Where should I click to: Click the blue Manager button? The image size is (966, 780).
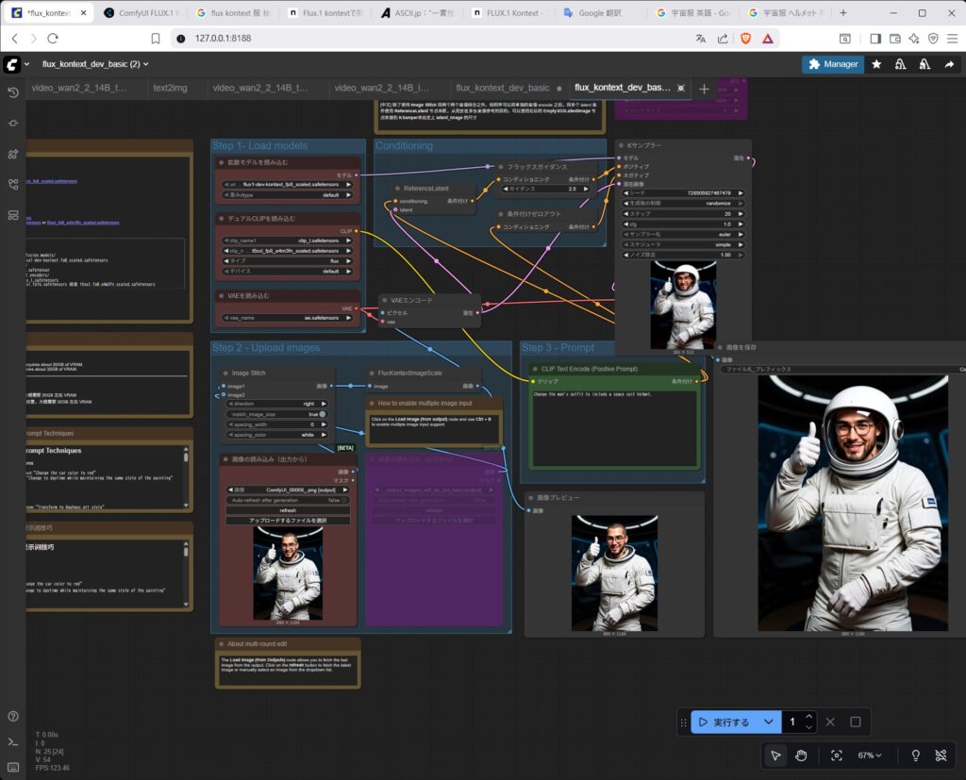831,64
